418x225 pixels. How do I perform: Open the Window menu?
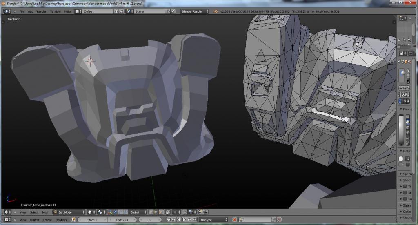point(55,11)
